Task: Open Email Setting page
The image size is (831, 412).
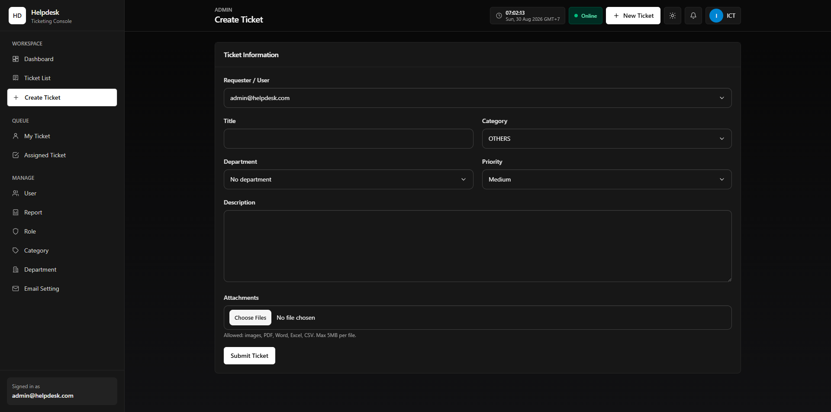Action: click(x=62, y=289)
